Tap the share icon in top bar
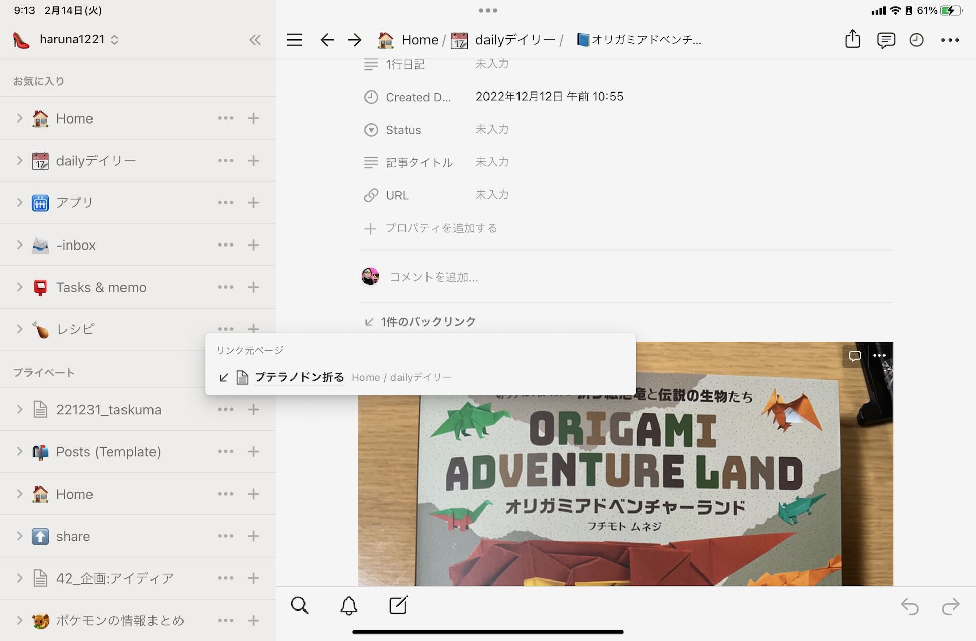The width and height of the screenshot is (976, 641). tap(852, 39)
